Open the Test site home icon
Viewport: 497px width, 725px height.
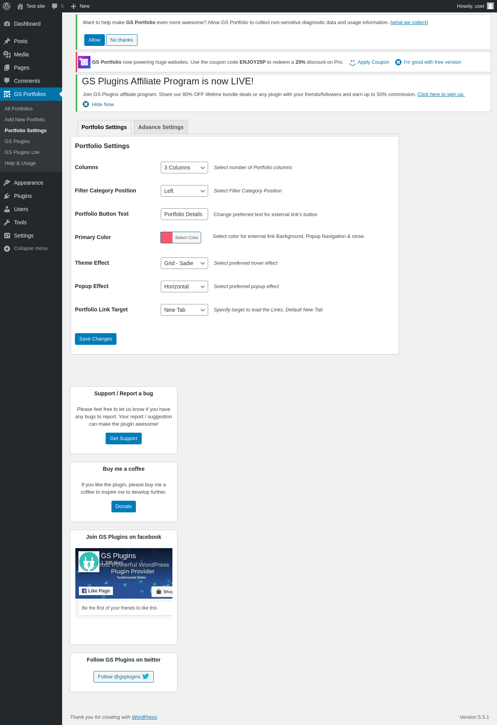click(x=20, y=6)
